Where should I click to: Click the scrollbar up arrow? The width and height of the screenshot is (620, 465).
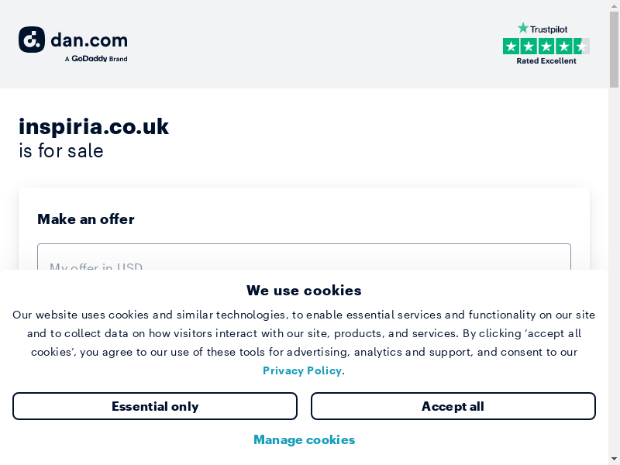614,5
